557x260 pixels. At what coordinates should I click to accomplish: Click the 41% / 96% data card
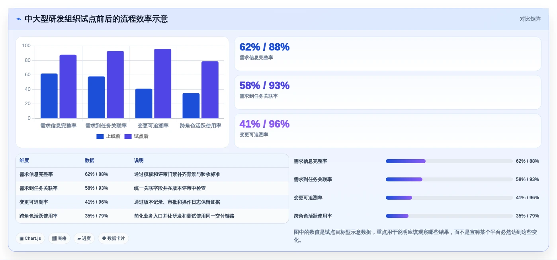(x=387, y=131)
